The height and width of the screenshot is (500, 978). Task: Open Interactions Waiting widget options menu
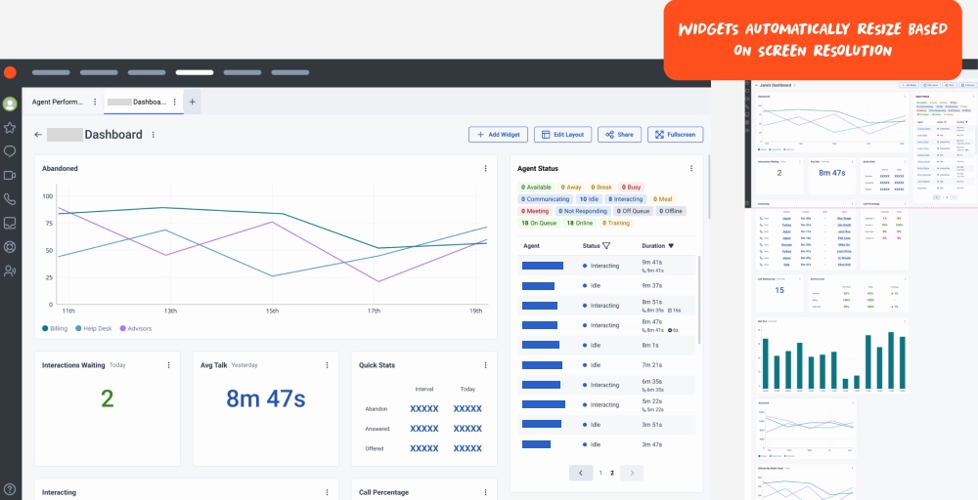pyautogui.click(x=168, y=365)
